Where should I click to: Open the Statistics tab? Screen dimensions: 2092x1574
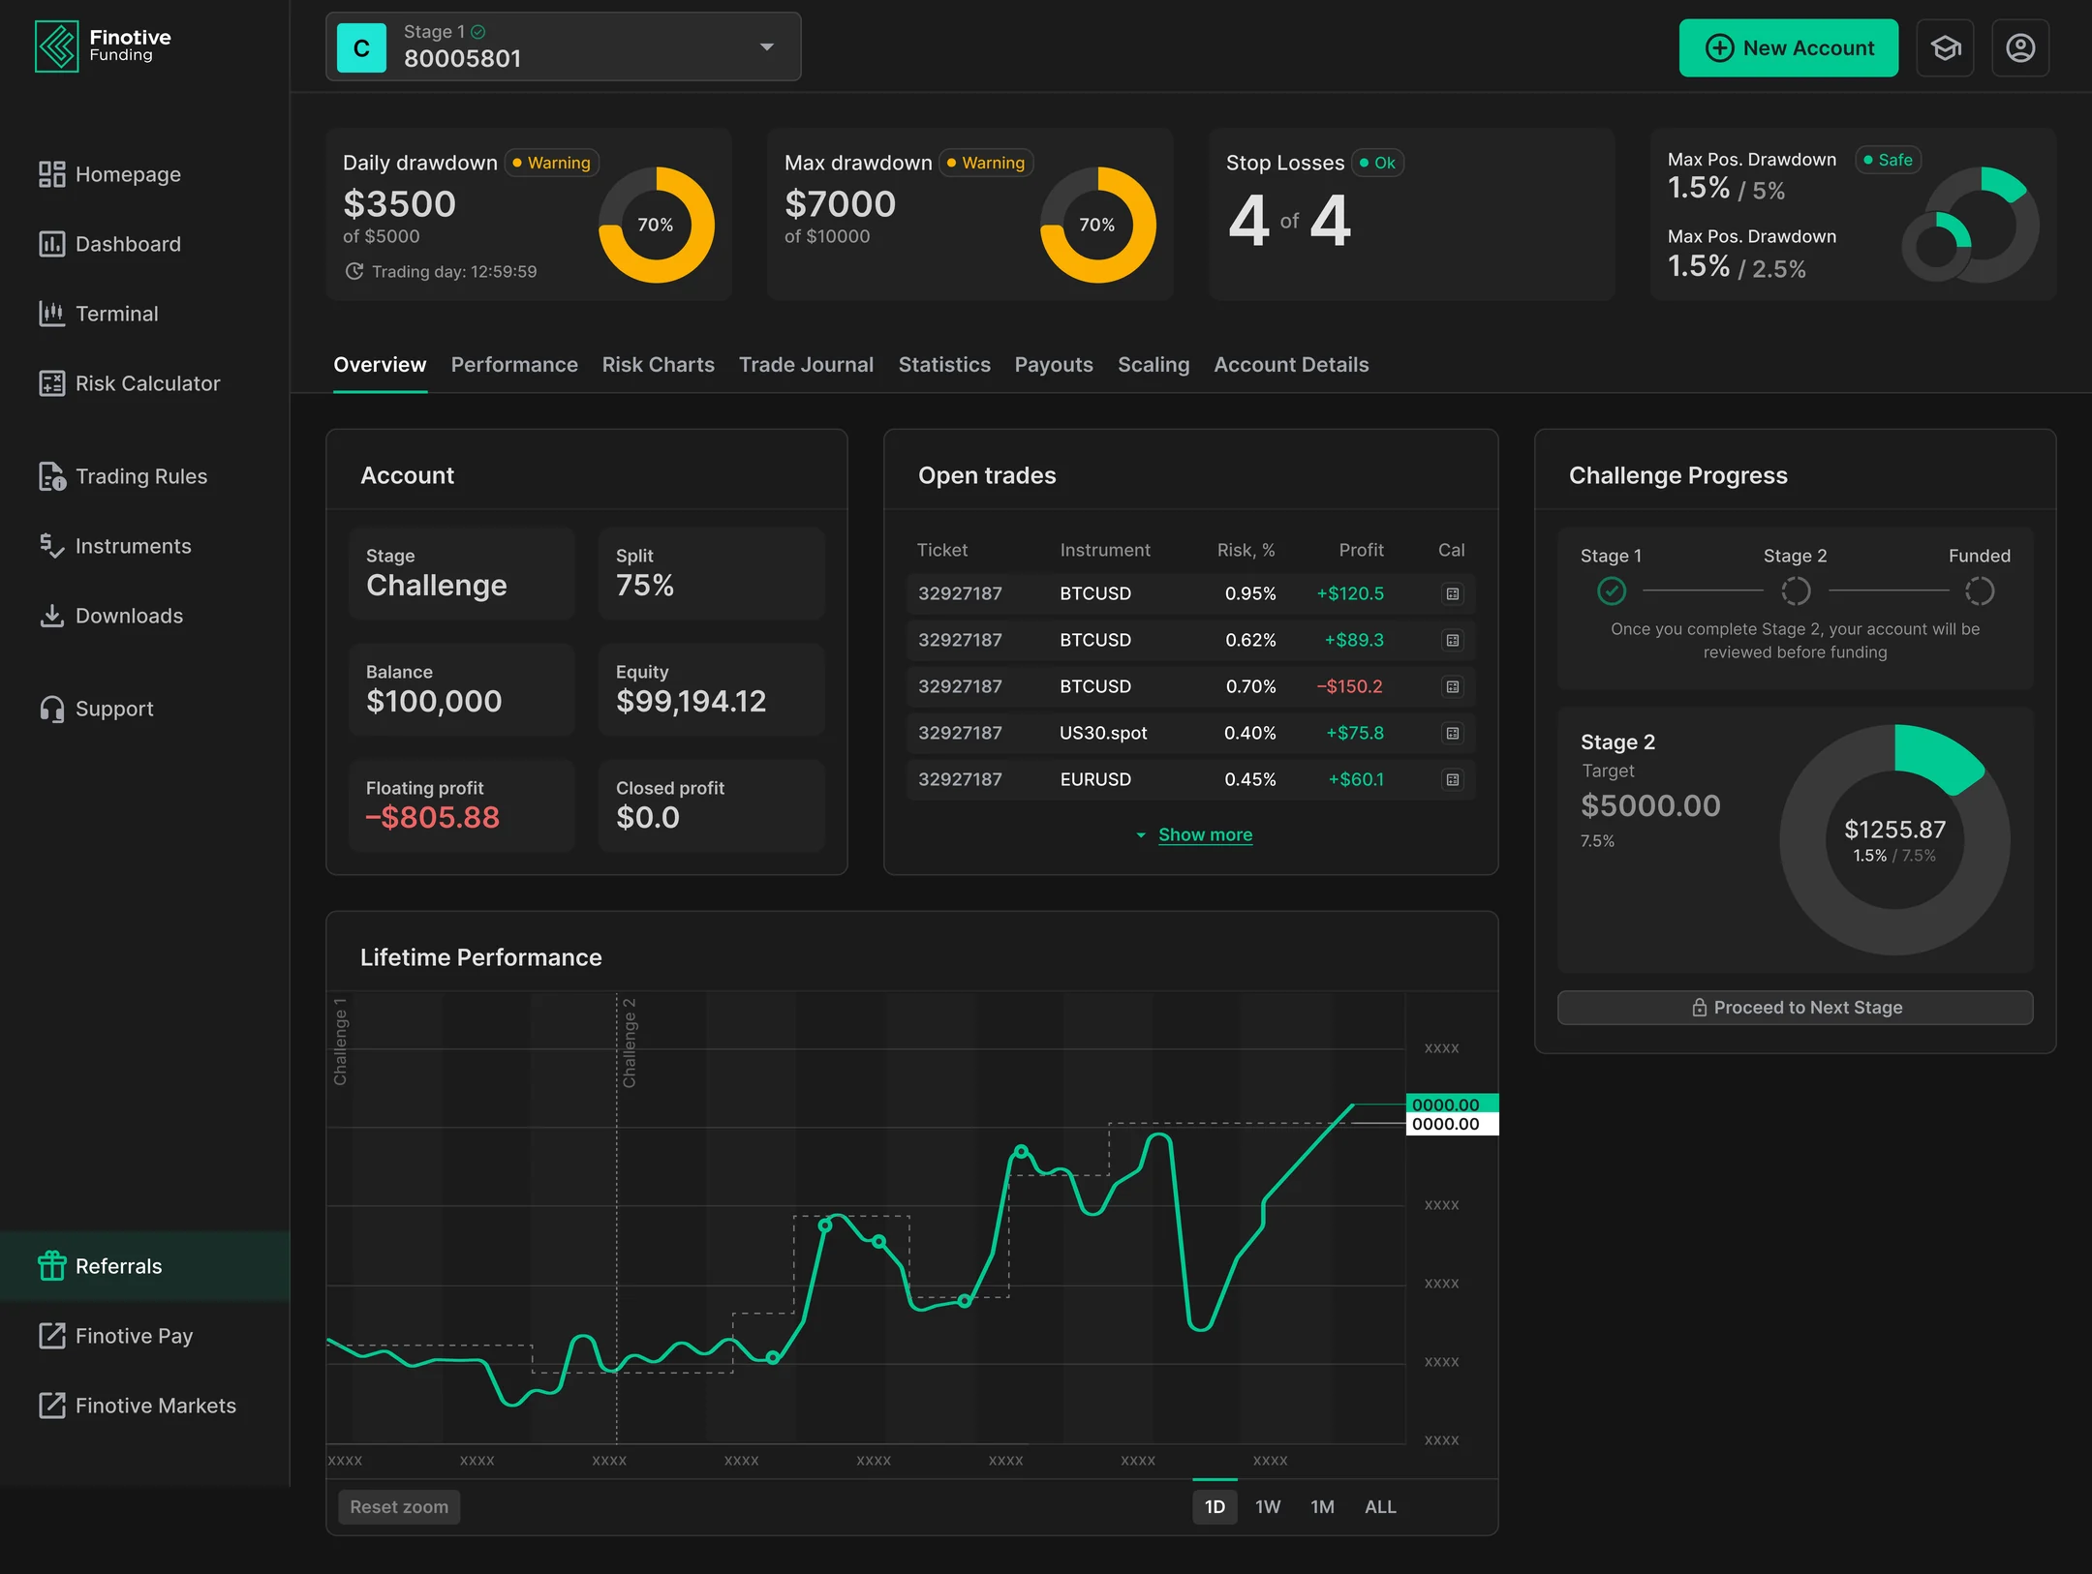[944, 365]
